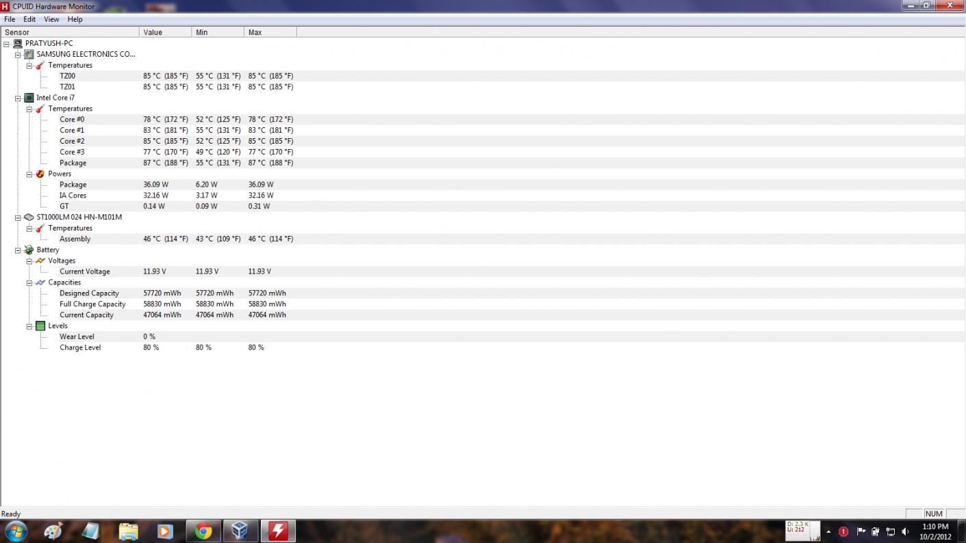Click the ST1000LM hard drive icon
The width and height of the screenshot is (966, 543).
[29, 217]
